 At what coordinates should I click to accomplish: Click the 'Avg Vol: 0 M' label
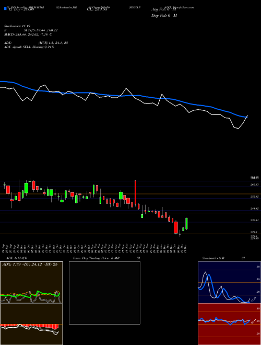164,9
